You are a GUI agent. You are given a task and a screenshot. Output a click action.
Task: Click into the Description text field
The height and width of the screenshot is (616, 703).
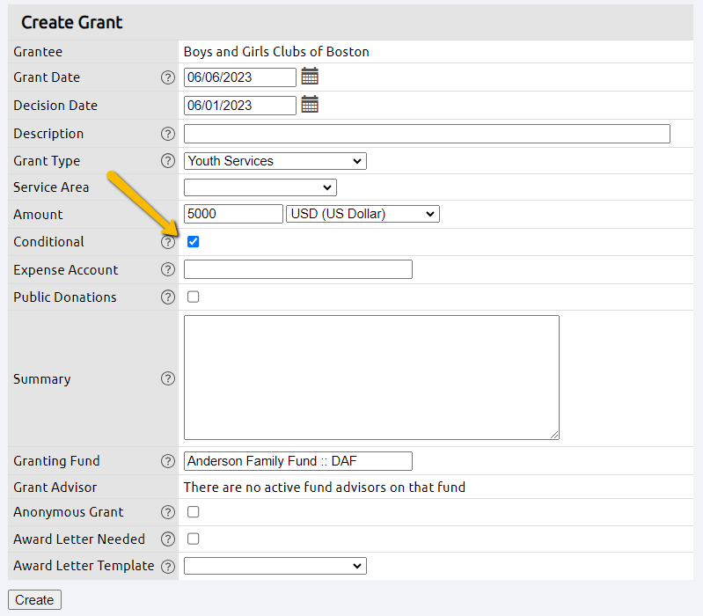[427, 134]
